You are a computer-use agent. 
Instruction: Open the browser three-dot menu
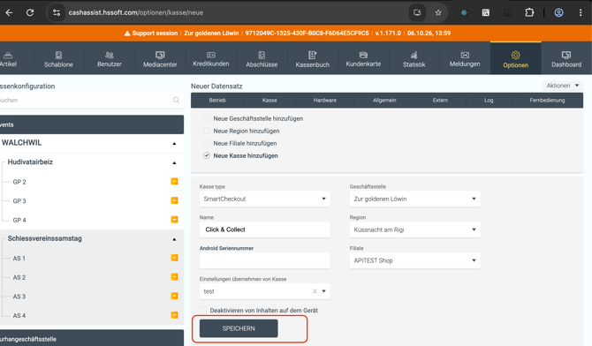[581, 12]
